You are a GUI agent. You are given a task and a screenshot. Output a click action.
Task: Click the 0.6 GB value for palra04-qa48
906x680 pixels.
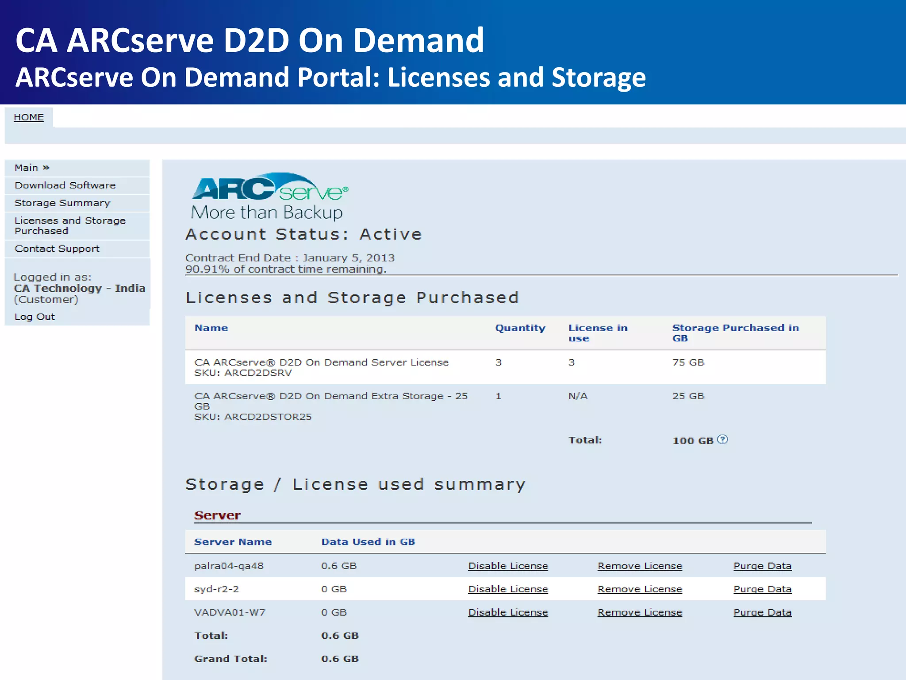[339, 566]
